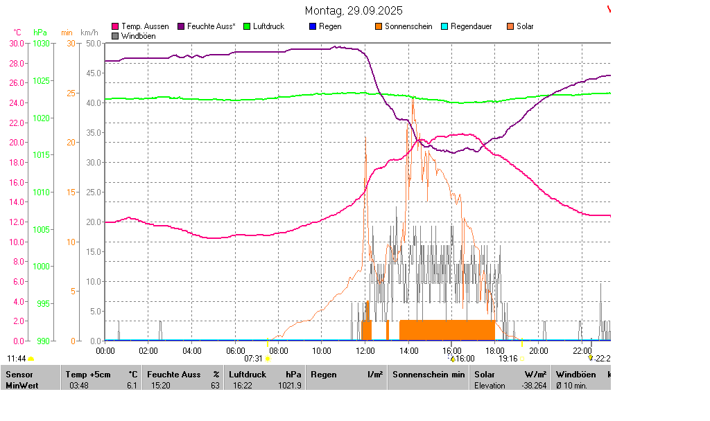Click the Solar W/m² column header

click(510, 375)
